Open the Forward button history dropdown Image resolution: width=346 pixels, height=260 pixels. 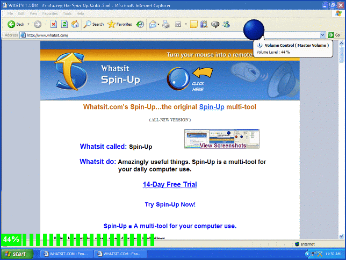pos(45,24)
